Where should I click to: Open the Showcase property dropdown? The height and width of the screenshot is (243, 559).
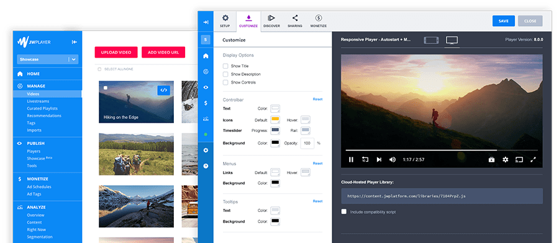pos(47,60)
